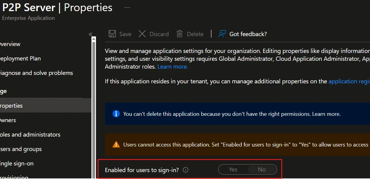Click the info icon next to sign-in setting

click(x=185, y=170)
